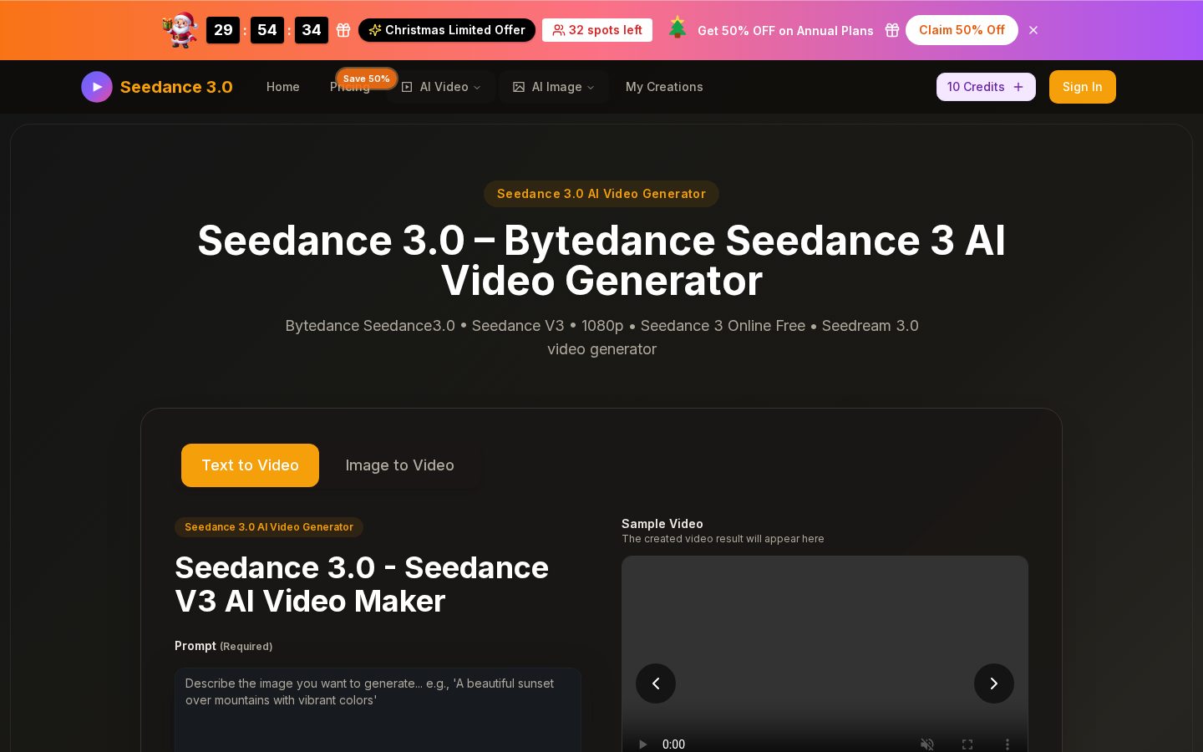Enter fullscreen for the sample video
Viewport: 1203px width, 752px height.
point(967,744)
